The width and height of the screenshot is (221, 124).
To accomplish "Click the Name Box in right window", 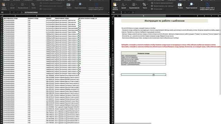I will [116, 12].
